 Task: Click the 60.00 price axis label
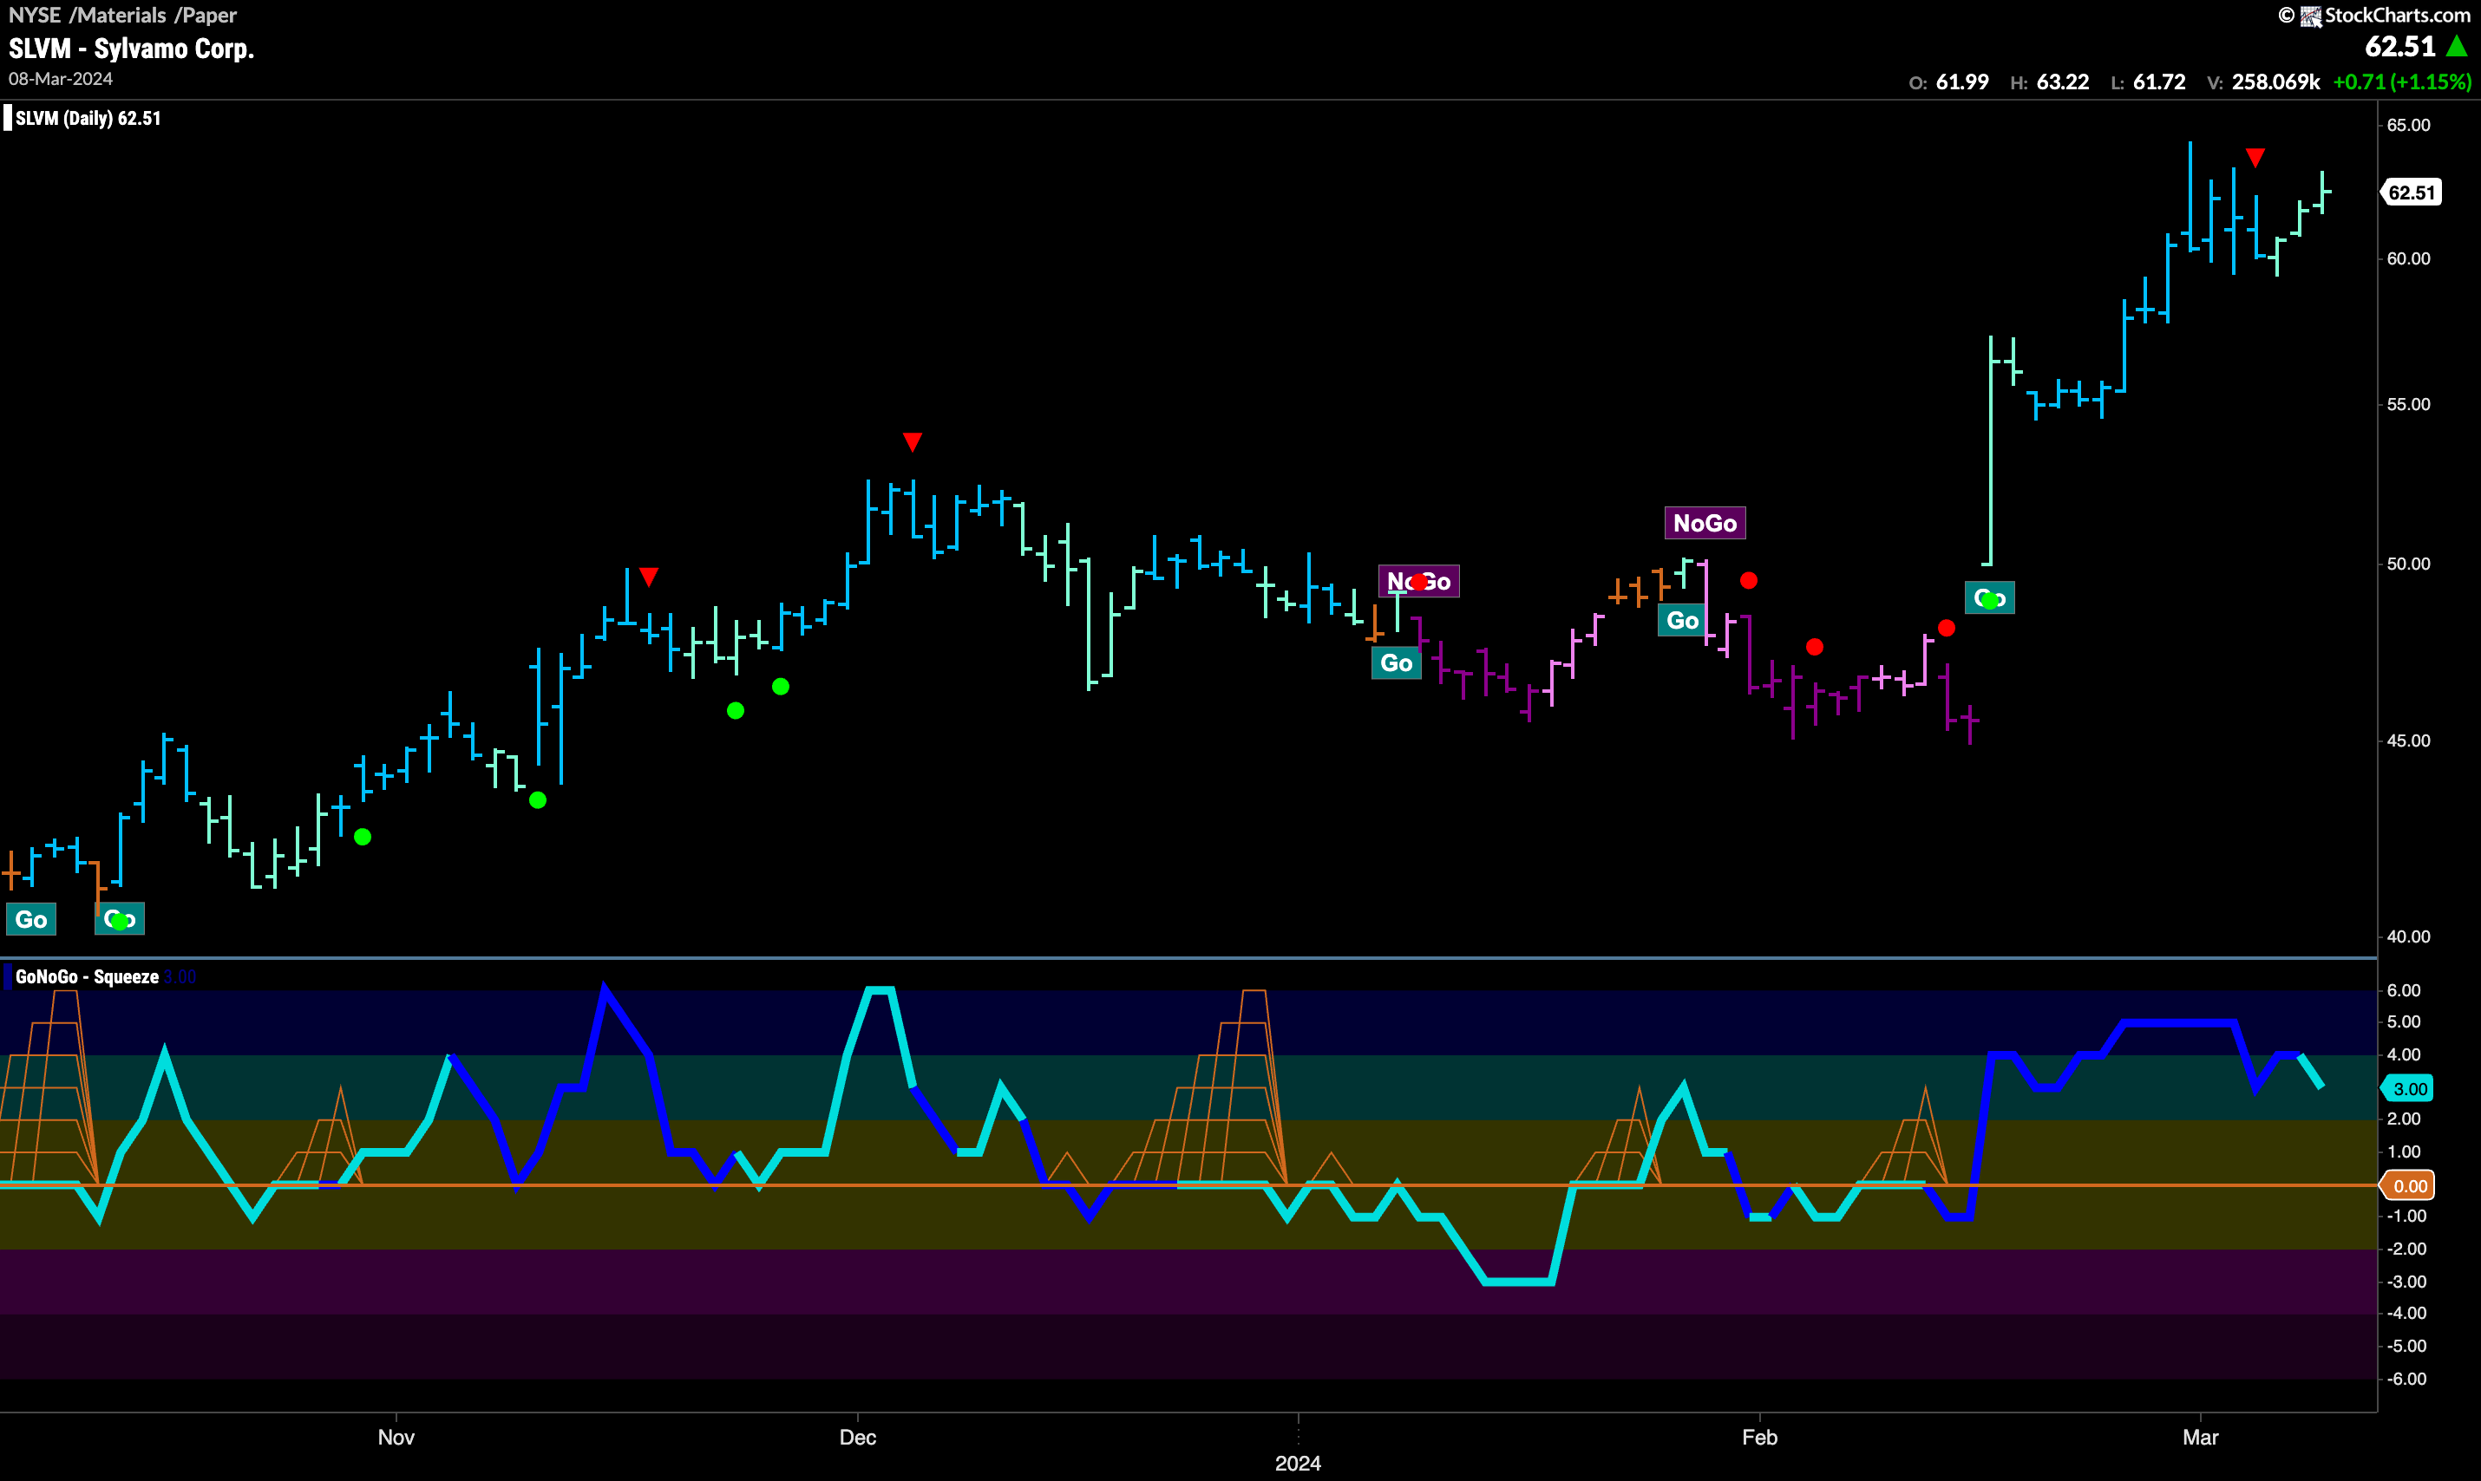(2408, 258)
